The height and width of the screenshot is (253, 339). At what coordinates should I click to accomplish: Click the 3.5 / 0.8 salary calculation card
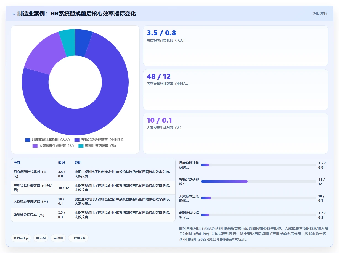pyautogui.click(x=235, y=46)
